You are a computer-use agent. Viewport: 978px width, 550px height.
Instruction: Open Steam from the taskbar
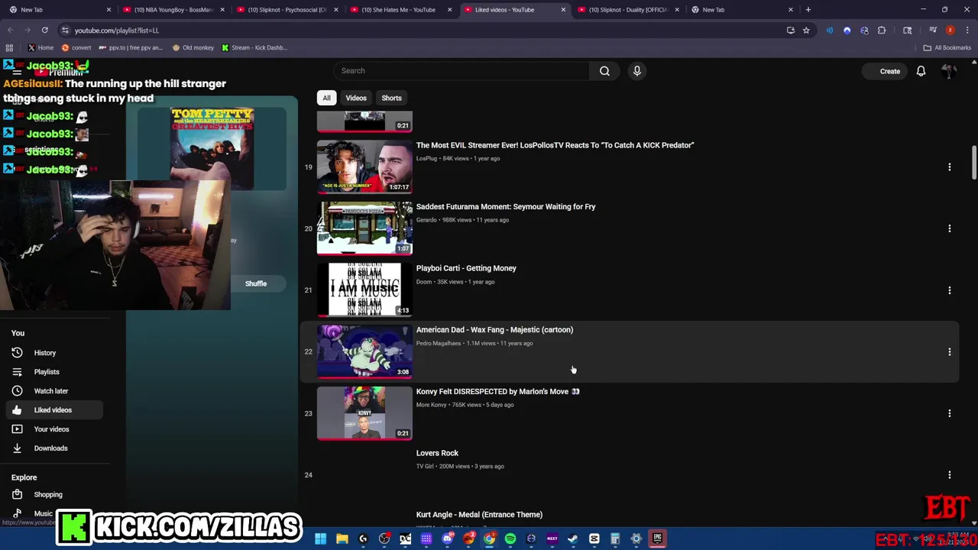tap(572, 539)
